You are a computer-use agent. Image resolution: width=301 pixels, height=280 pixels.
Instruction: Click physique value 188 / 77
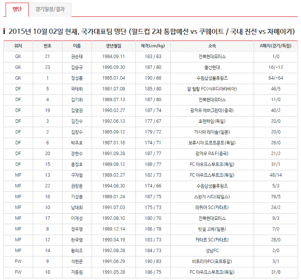153,164
